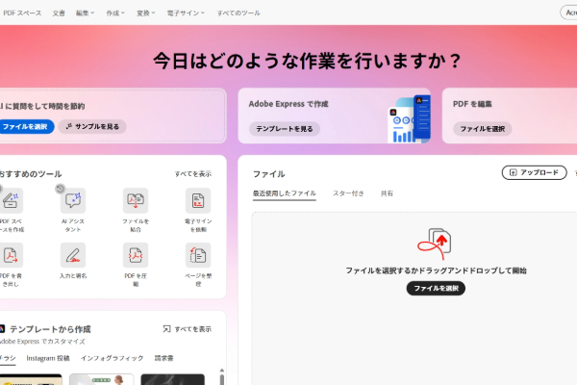Switch to the 共有 files tab
The image size is (577, 385).
click(x=387, y=193)
